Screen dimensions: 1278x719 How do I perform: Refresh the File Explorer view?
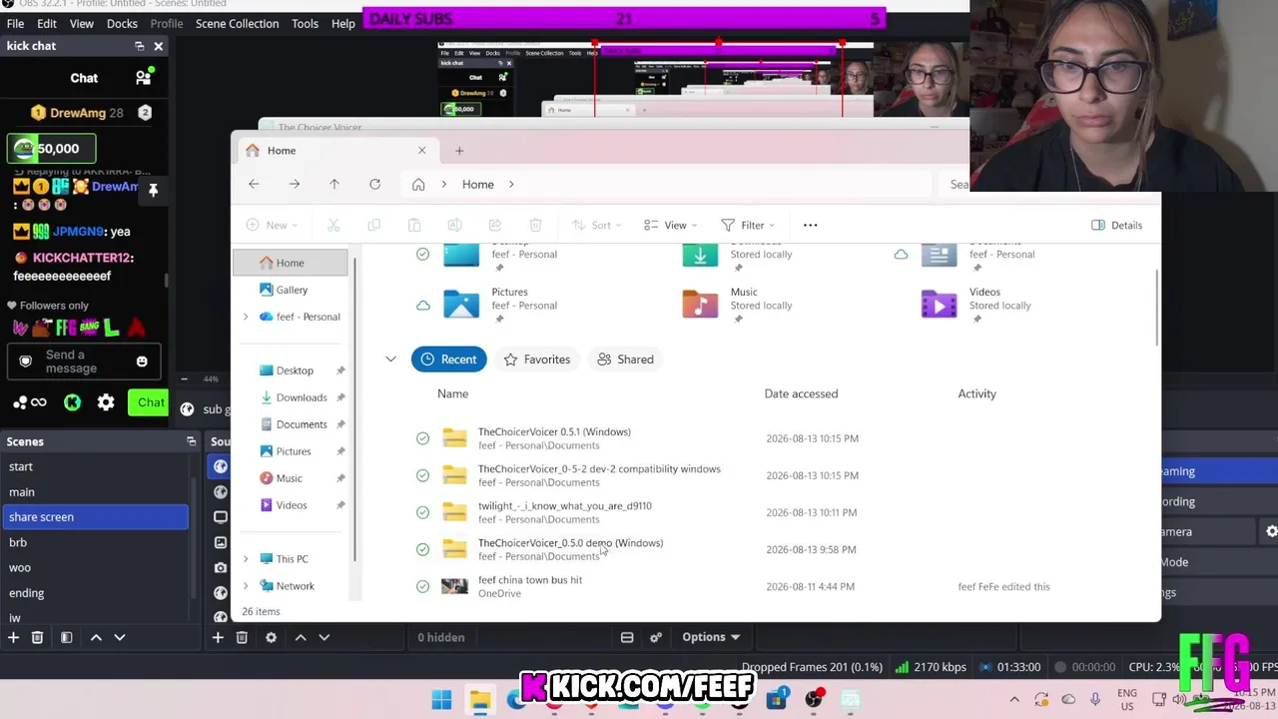(374, 184)
